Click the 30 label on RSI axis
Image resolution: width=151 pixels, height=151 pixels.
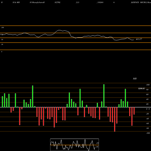tap(2, 44)
